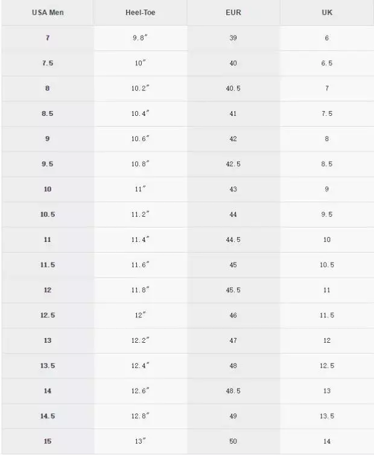Viewport: 374px width, 455px height.
Task: Click EUR size 40.5 cell
Action: 233,88
